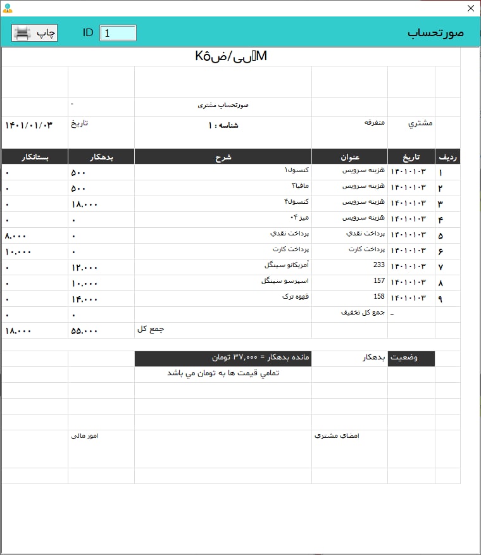Click the remaining debt 37,000 Toman bar

pos(223,359)
